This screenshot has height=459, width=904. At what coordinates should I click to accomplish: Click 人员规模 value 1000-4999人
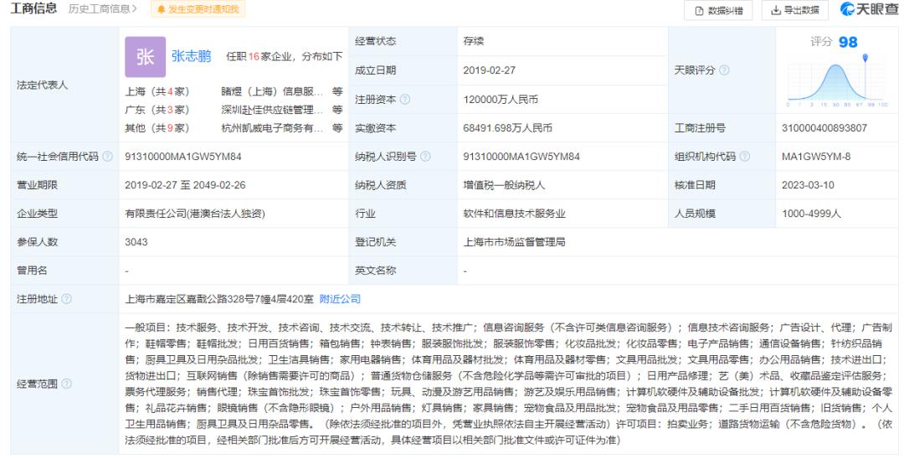tap(812, 214)
